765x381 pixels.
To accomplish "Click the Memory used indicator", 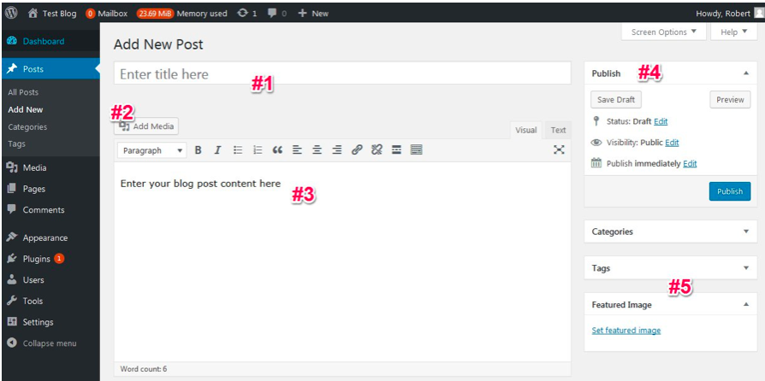I will coord(181,14).
